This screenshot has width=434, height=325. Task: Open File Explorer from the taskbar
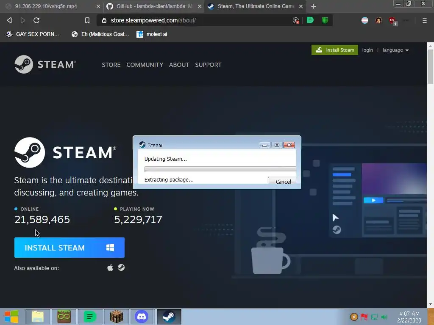pos(38,317)
